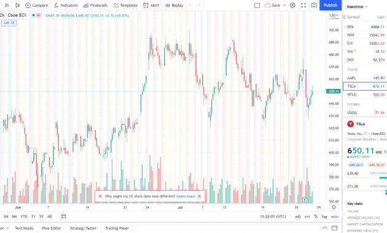Maximize the bottom panel
387x233 pixels.
pyautogui.click(x=334, y=228)
